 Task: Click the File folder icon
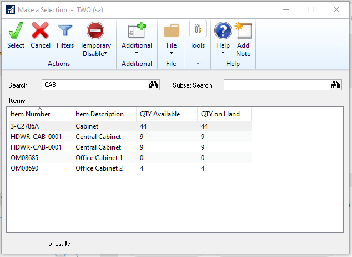pyautogui.click(x=172, y=30)
